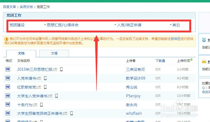The width and height of the screenshot is (210, 122).
Task: Click the 投诉区 link in the notice
Action: (x=176, y=39)
